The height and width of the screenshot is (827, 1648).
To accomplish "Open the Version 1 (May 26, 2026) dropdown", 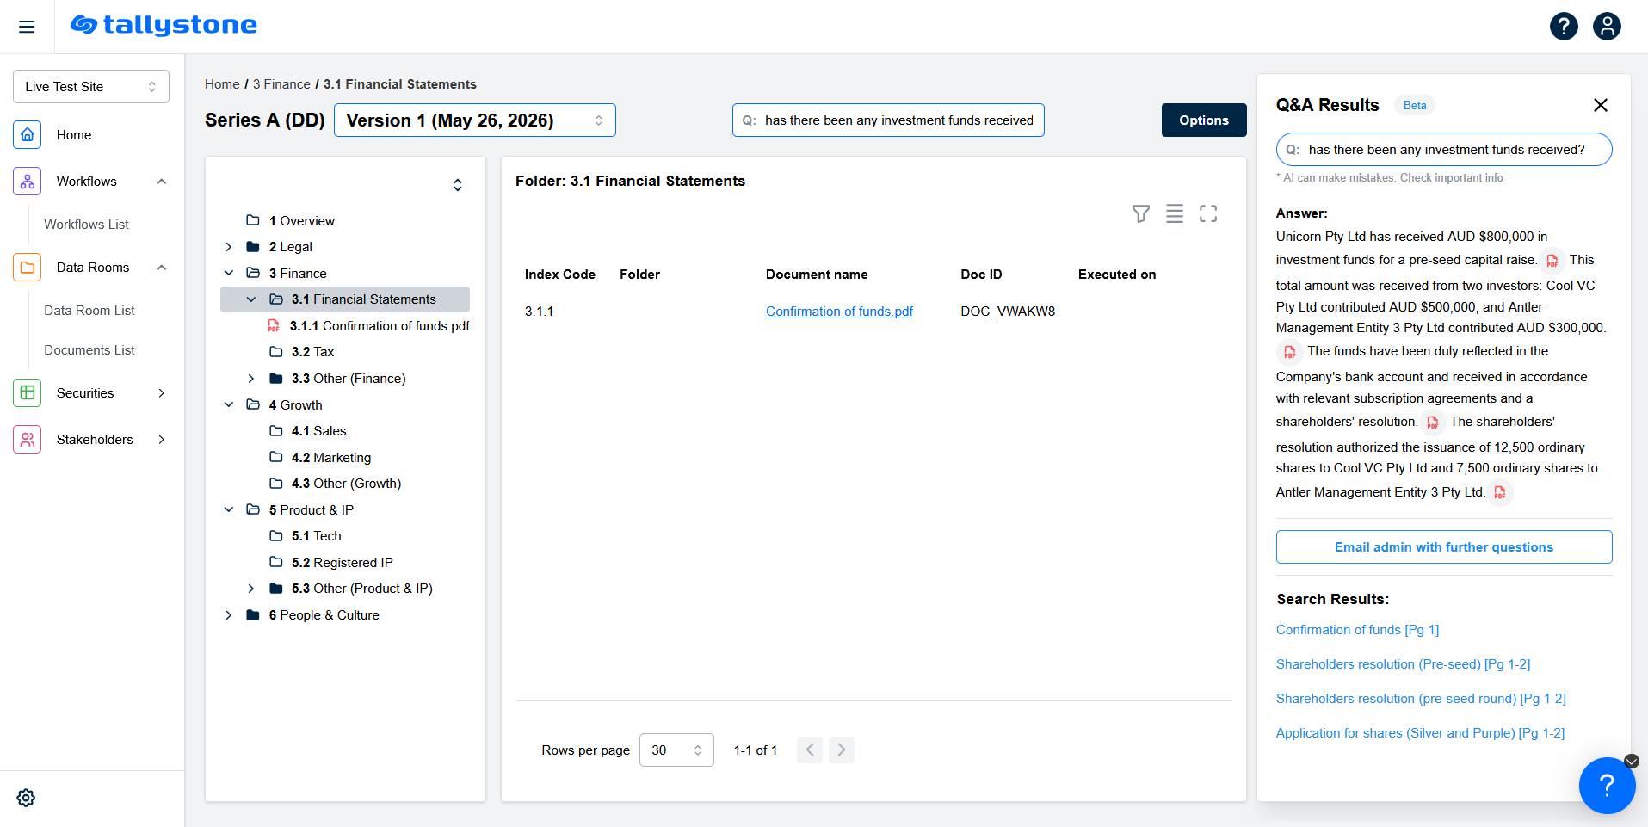I will click(475, 120).
